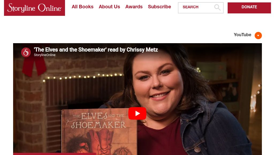
Task: Open the 'The Elves and the Shoemaker' video title link
Action: (x=96, y=50)
